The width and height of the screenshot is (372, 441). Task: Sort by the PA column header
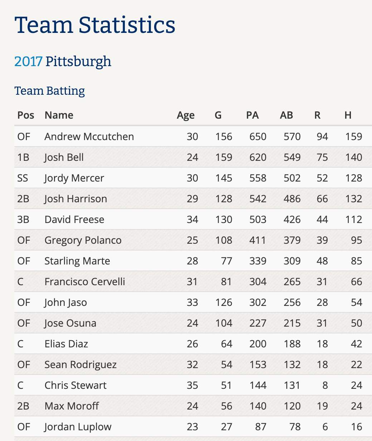[x=253, y=115]
